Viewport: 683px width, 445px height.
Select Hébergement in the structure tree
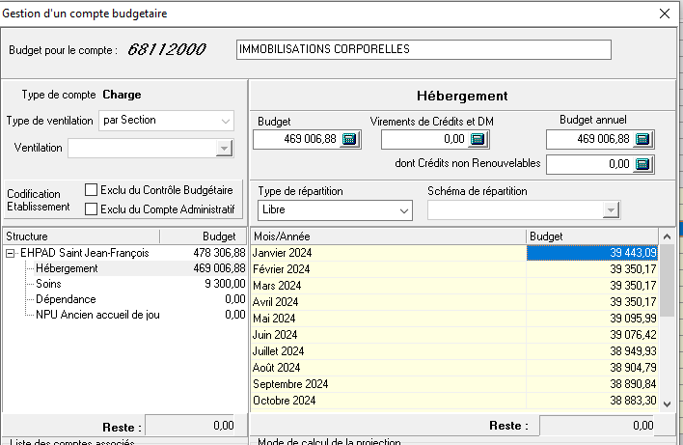[66, 268]
